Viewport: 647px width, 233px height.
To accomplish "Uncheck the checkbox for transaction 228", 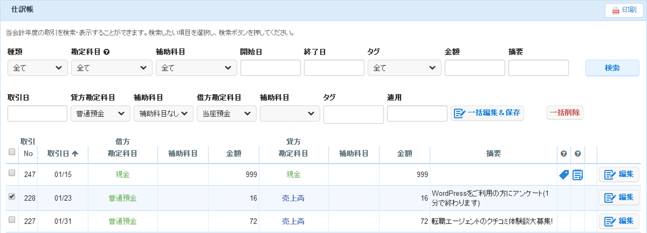I will click(x=12, y=196).
